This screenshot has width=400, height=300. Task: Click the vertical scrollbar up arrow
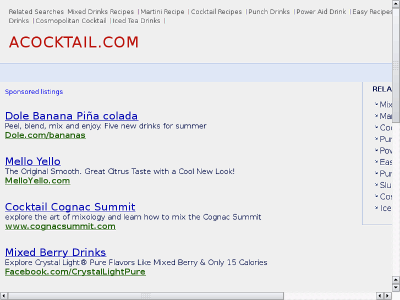click(x=396, y=4)
